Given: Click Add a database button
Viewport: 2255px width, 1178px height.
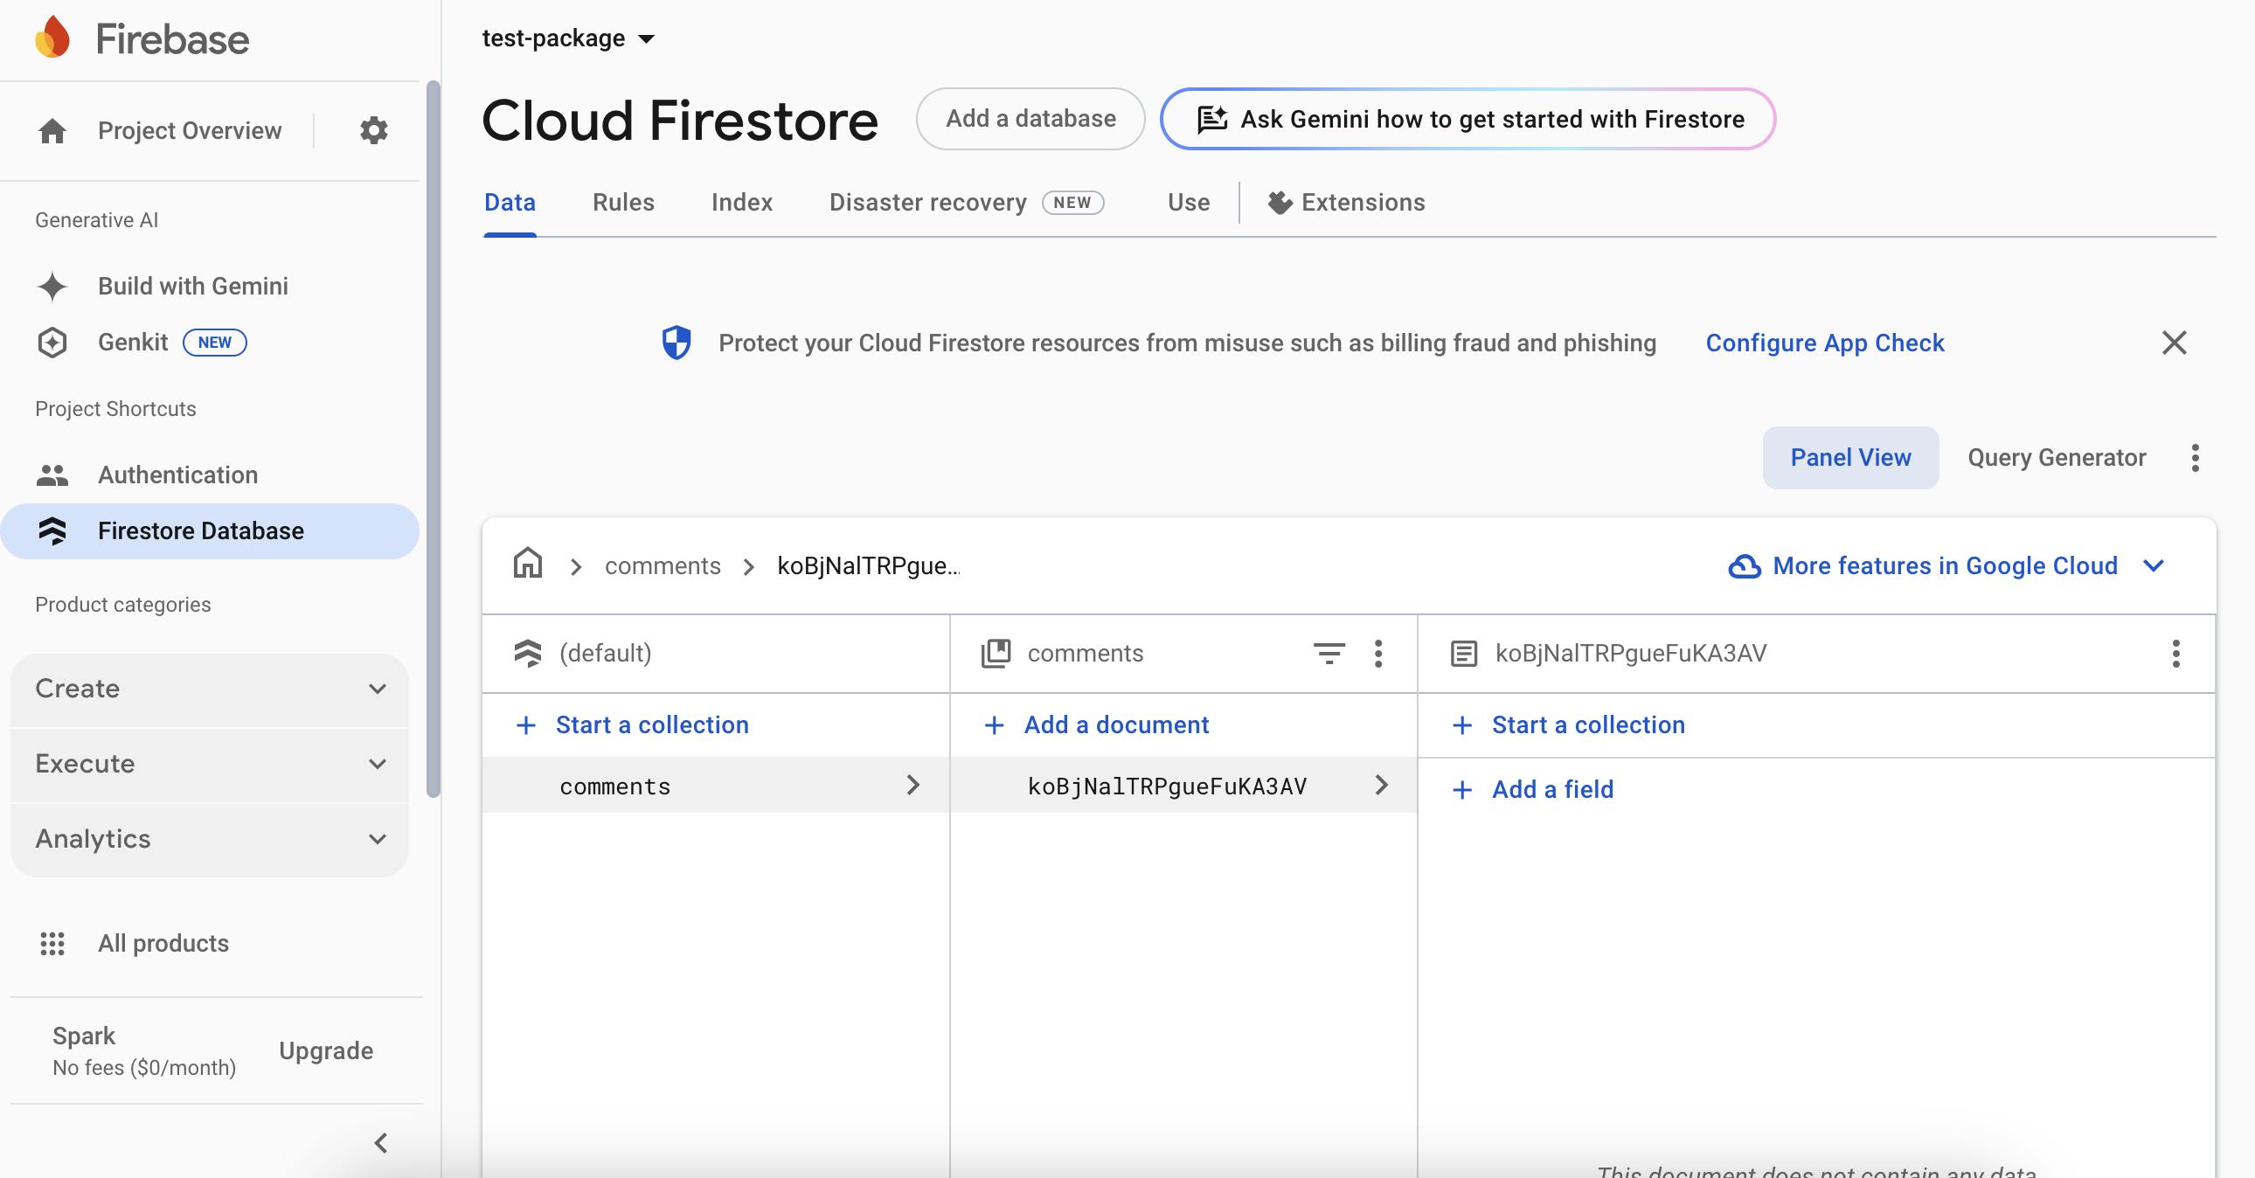Looking at the screenshot, I should pos(1030,118).
